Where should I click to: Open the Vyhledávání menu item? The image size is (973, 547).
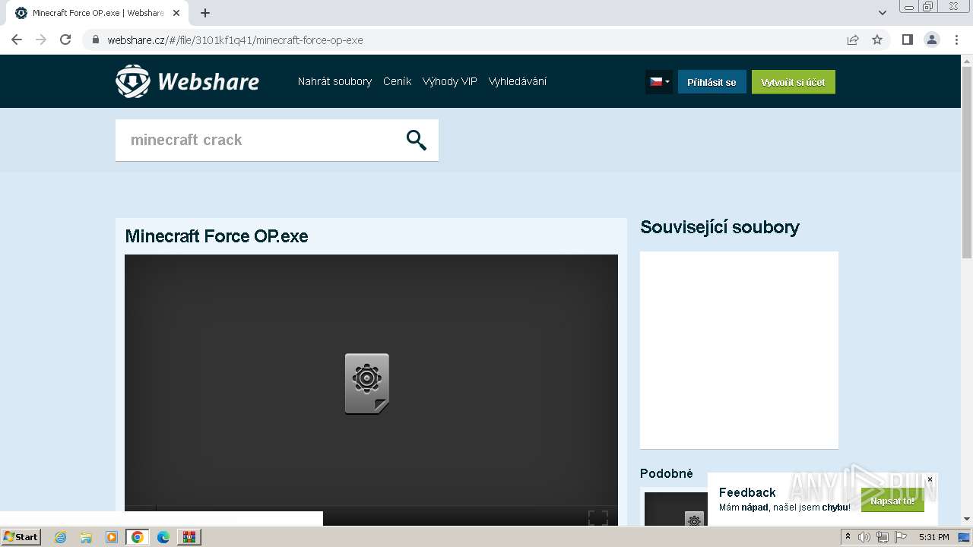click(517, 81)
